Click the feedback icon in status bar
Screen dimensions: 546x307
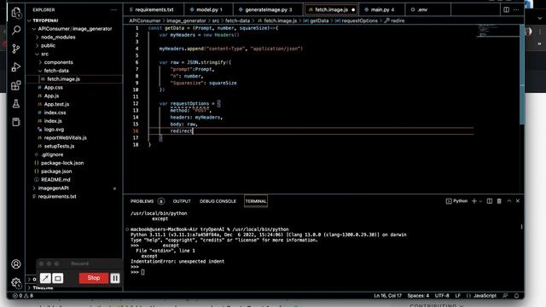pyautogui.click(x=505, y=296)
